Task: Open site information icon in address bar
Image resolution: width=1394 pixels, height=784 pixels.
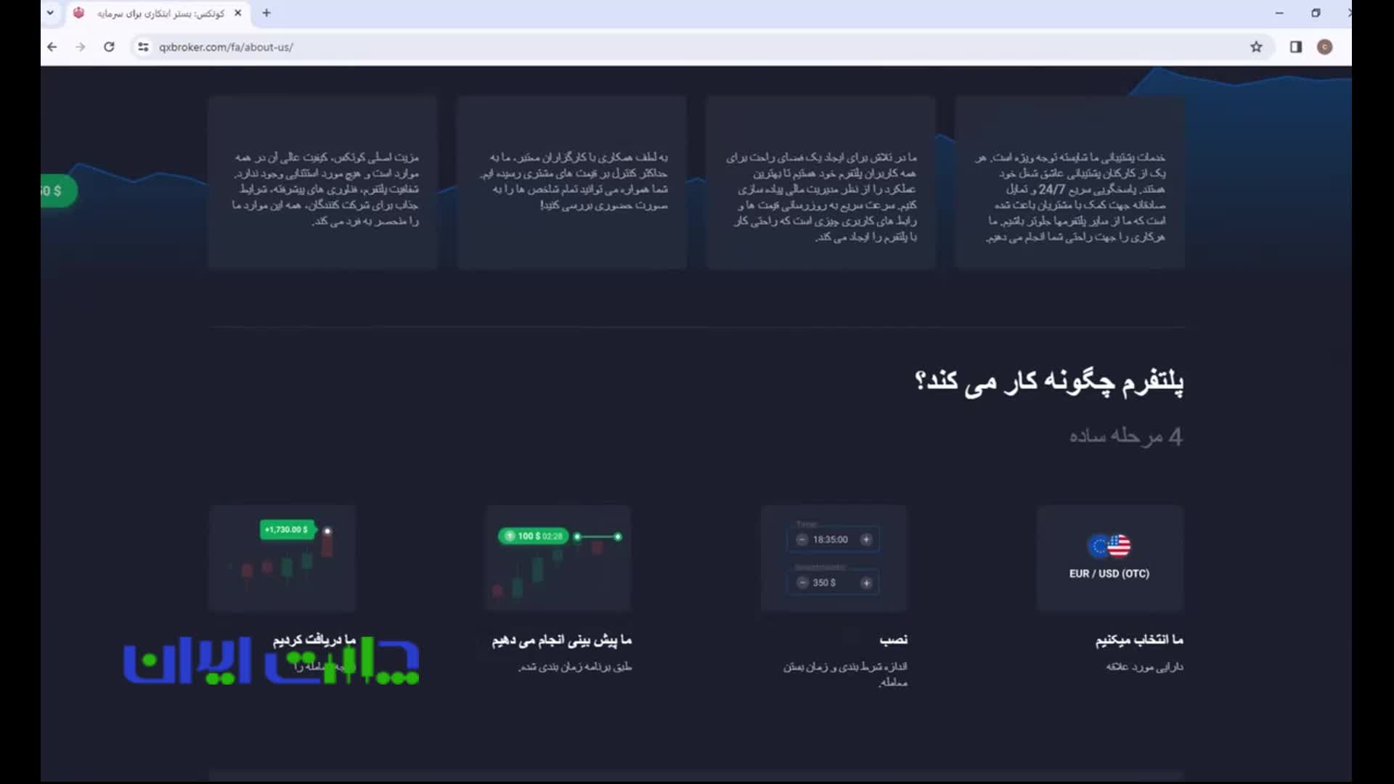Action: [143, 47]
